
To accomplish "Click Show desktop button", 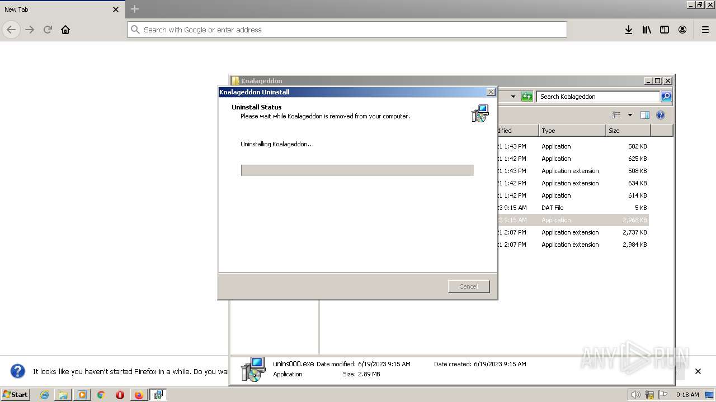I will coord(709,395).
